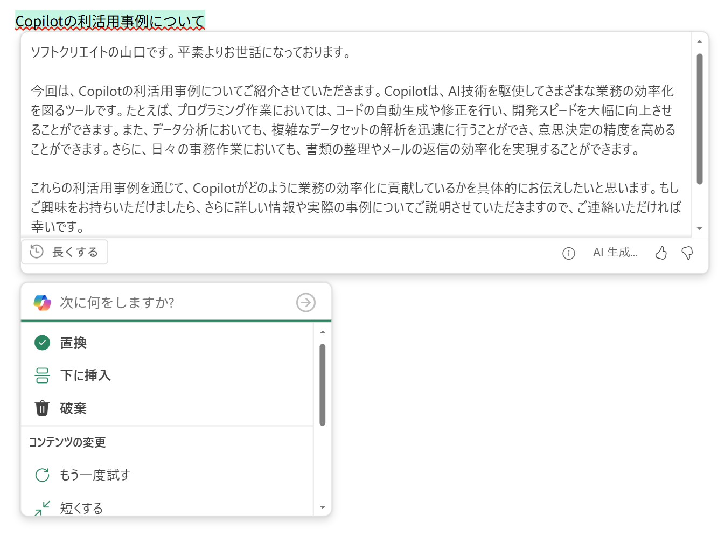725x543 pixels.
Task: Click the retry icon beside もう一度試す
Action: pyautogui.click(x=43, y=475)
